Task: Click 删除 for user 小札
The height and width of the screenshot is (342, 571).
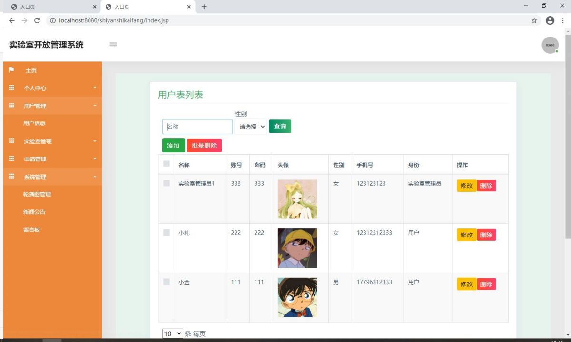Action: [486, 235]
